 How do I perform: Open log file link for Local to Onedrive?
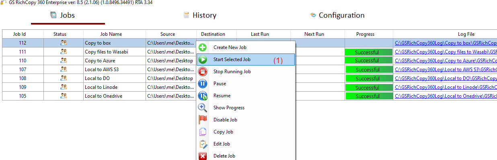pyautogui.click(x=446, y=96)
